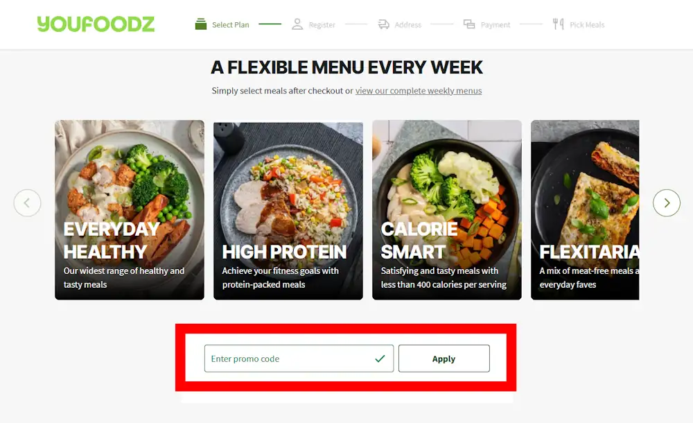Open the Register step label

point(322,25)
